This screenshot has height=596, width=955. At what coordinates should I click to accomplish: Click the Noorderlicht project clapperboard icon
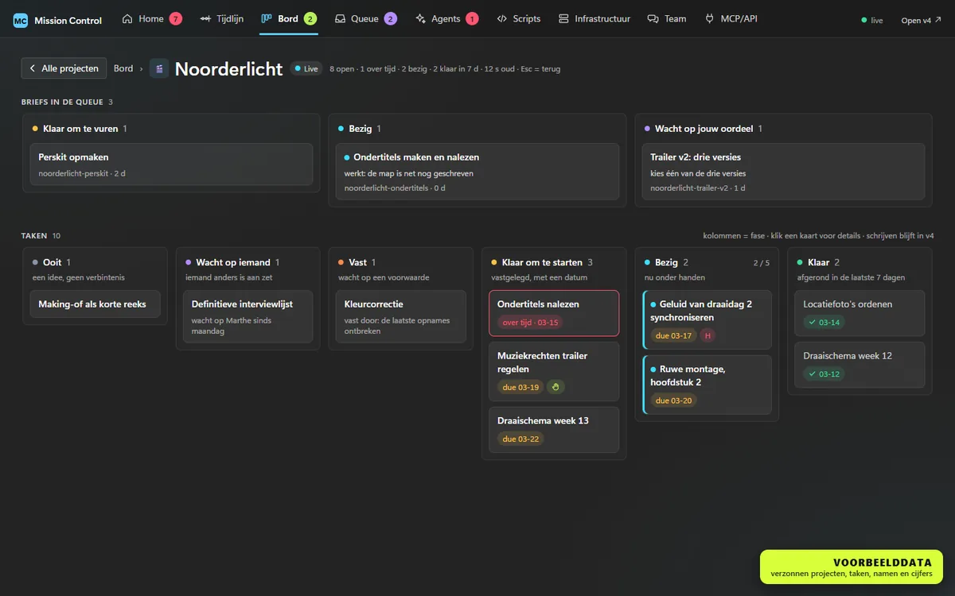click(x=159, y=68)
